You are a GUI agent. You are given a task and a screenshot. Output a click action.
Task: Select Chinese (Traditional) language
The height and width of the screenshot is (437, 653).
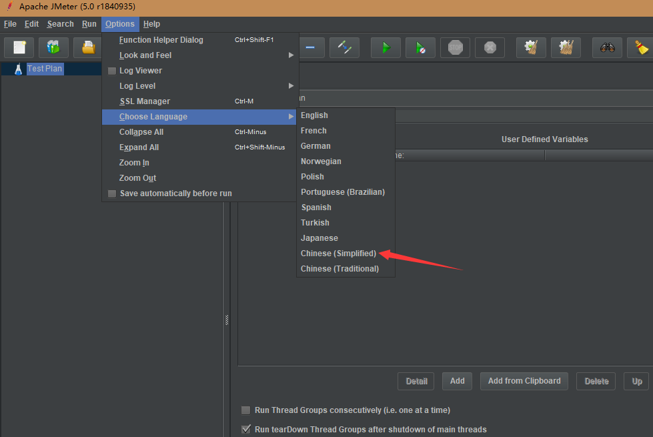(346, 269)
